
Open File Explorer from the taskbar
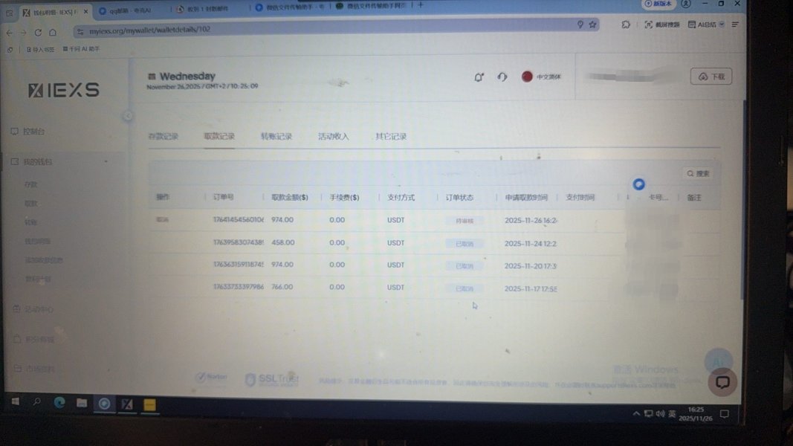point(82,403)
